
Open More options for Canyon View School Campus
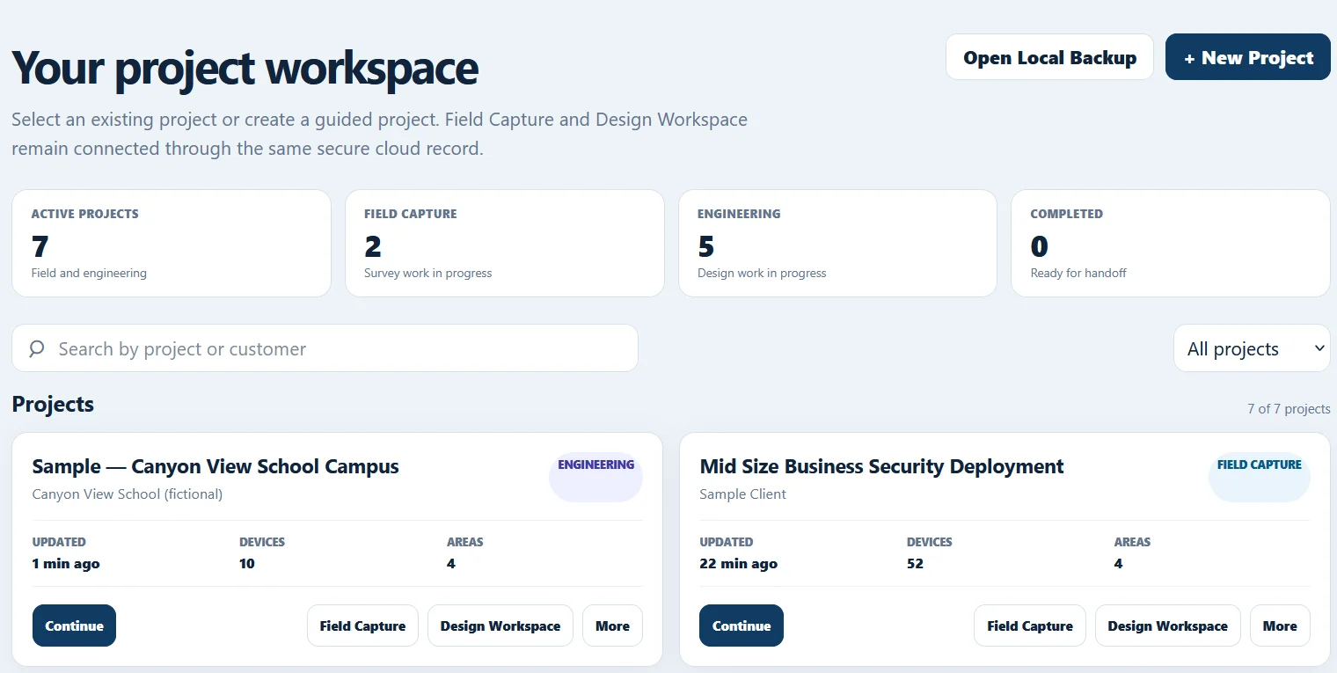click(x=612, y=625)
